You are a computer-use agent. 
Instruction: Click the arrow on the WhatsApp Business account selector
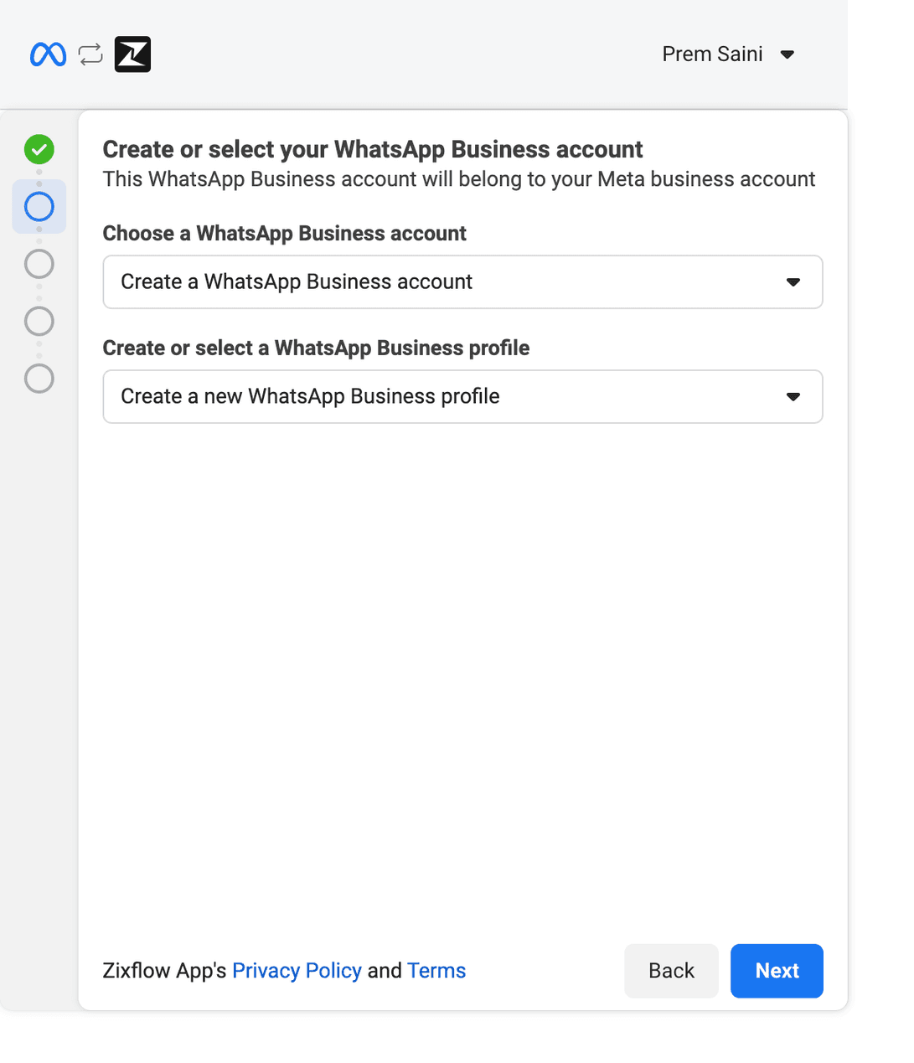point(793,282)
